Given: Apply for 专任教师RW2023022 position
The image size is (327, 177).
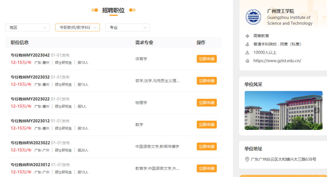Looking at the screenshot, I should click(206, 146).
